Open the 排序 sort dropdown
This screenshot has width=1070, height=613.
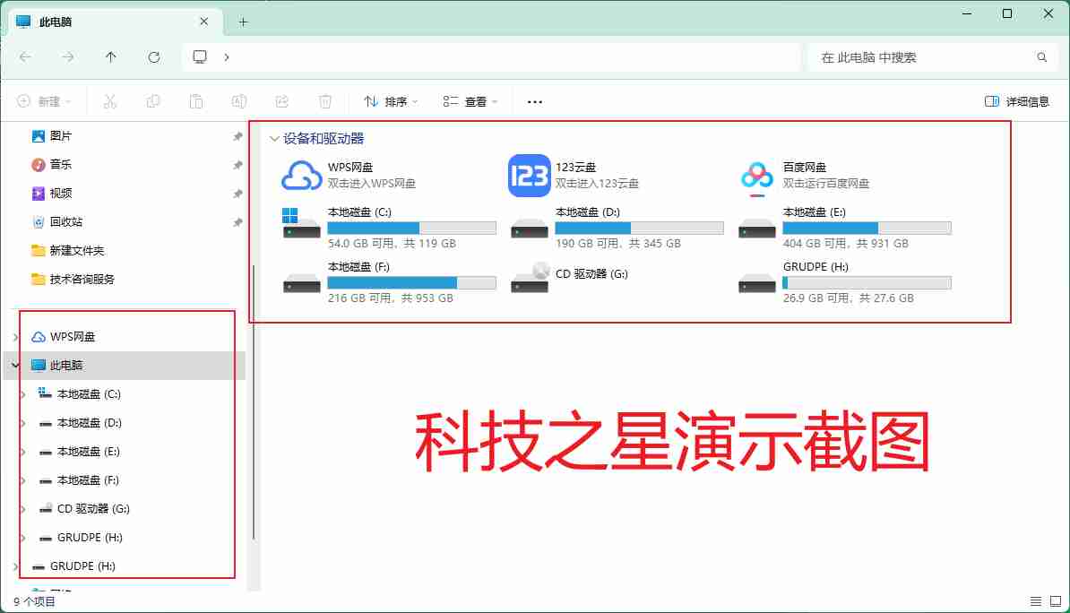pos(389,101)
